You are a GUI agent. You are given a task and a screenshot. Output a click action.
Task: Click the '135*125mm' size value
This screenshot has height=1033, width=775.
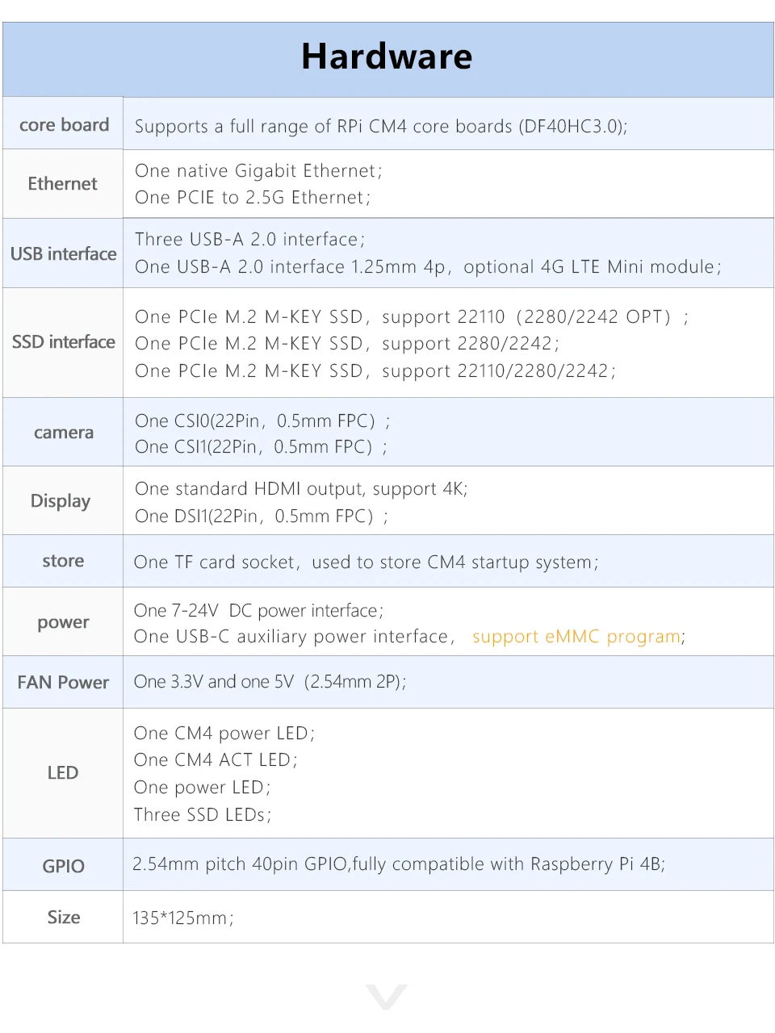point(183,918)
